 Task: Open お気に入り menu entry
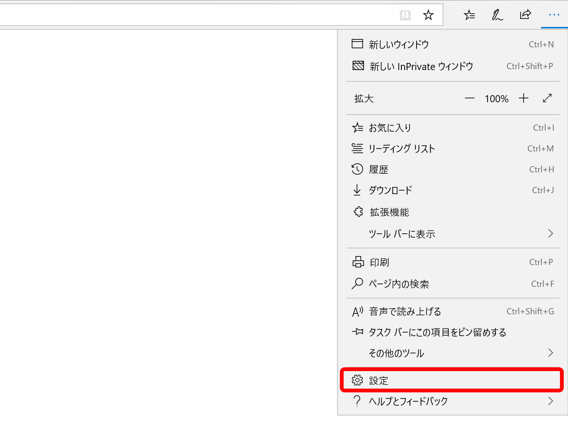[x=453, y=128]
